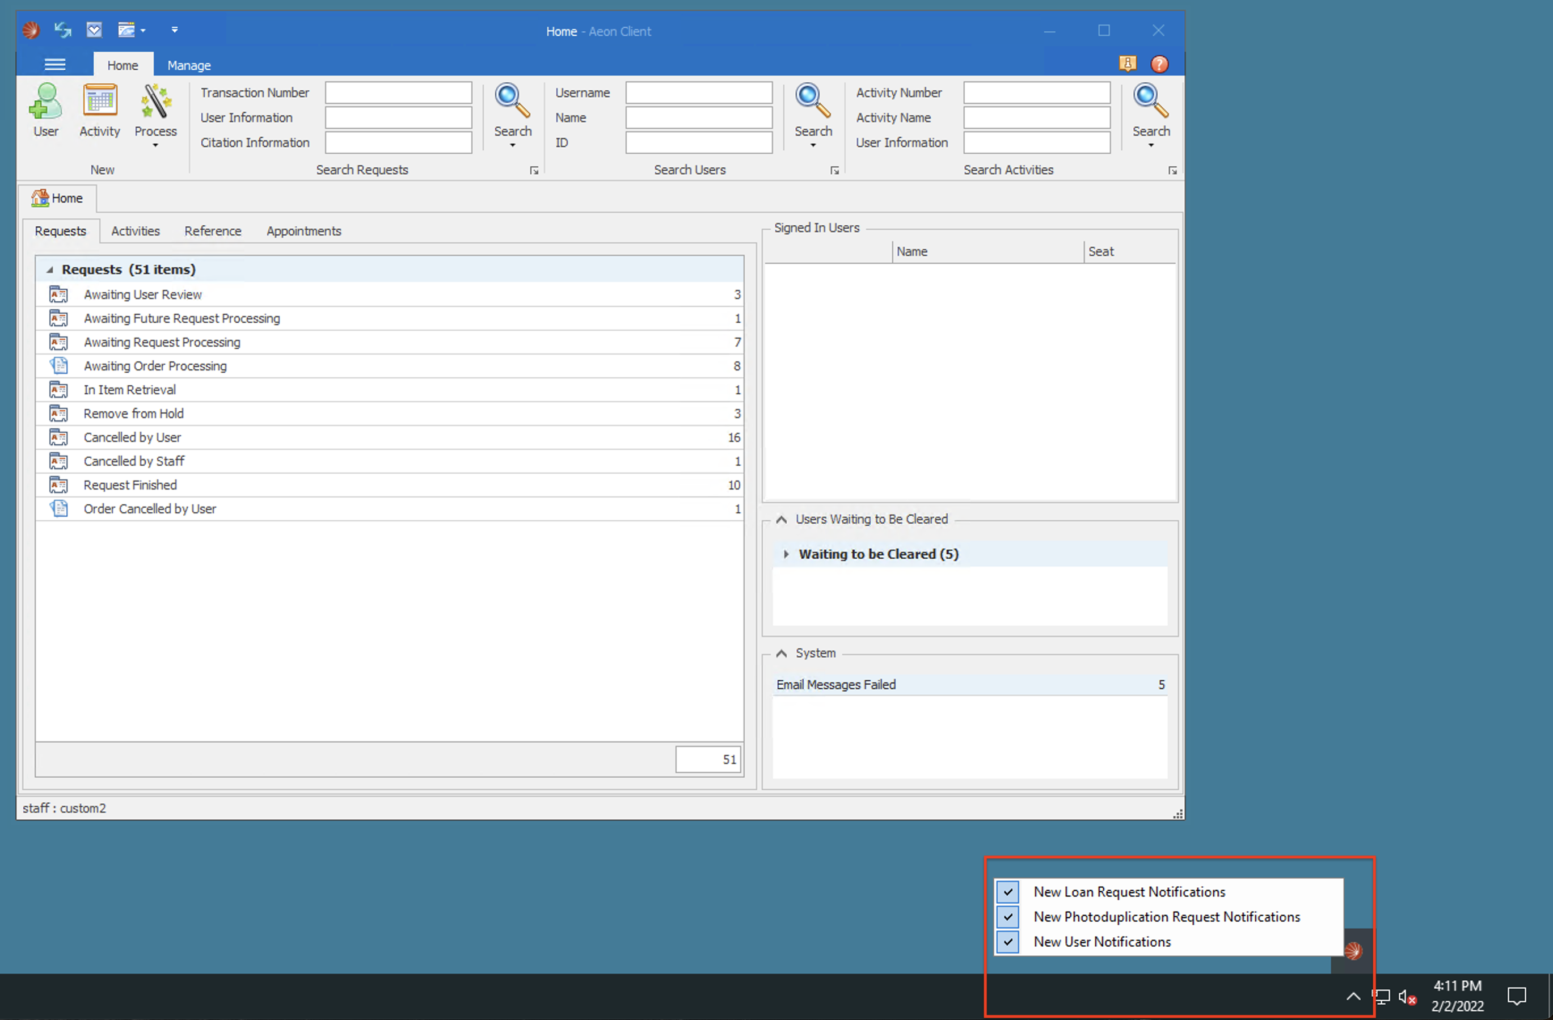Switch to the Manage ribbon tab
This screenshot has height=1020, width=1553.
pos(188,65)
